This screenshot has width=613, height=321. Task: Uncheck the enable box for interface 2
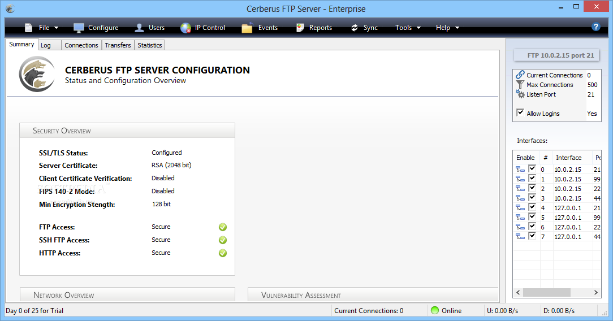point(532,188)
